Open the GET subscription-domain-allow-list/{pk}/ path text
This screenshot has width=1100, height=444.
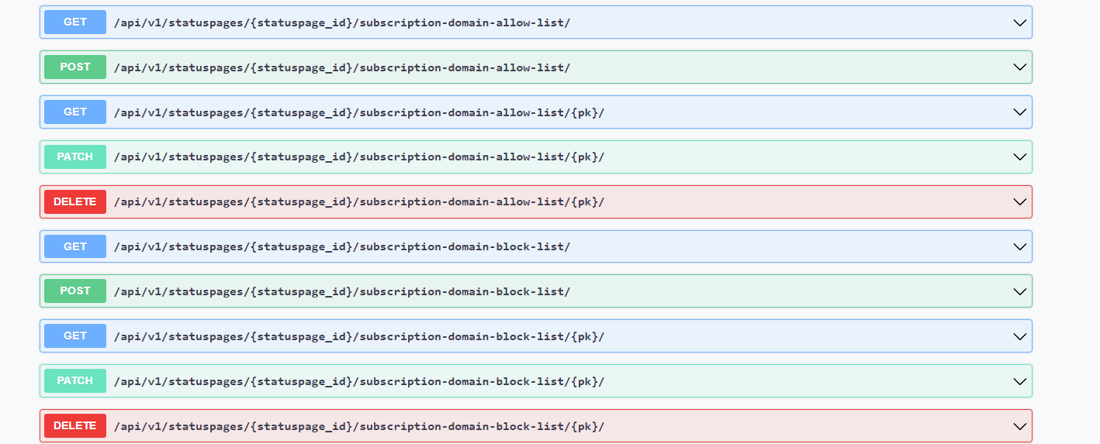[x=359, y=112]
